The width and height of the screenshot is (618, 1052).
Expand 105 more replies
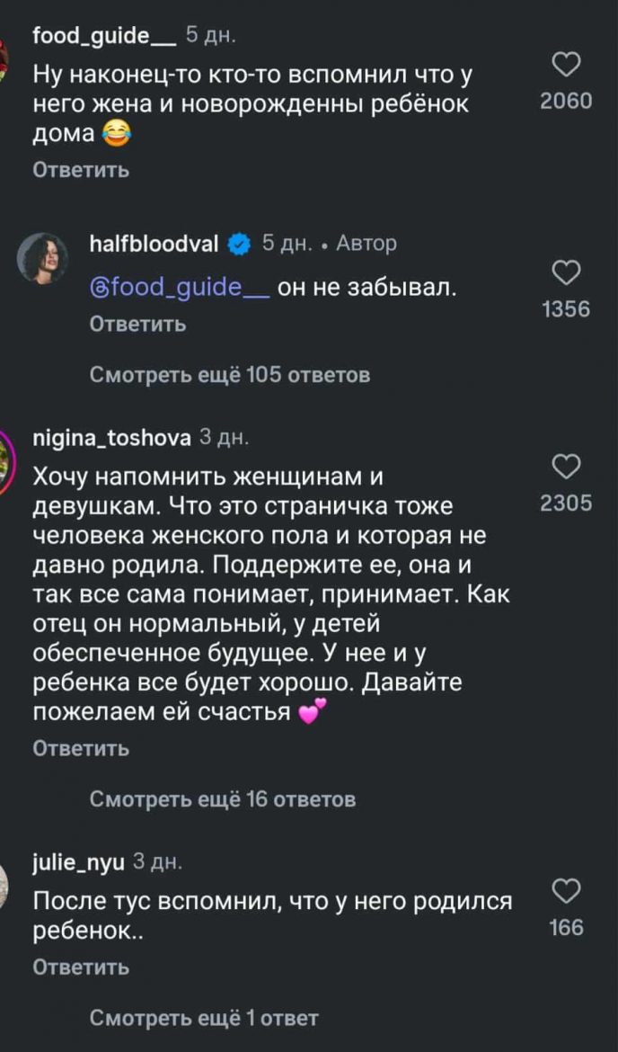(230, 374)
